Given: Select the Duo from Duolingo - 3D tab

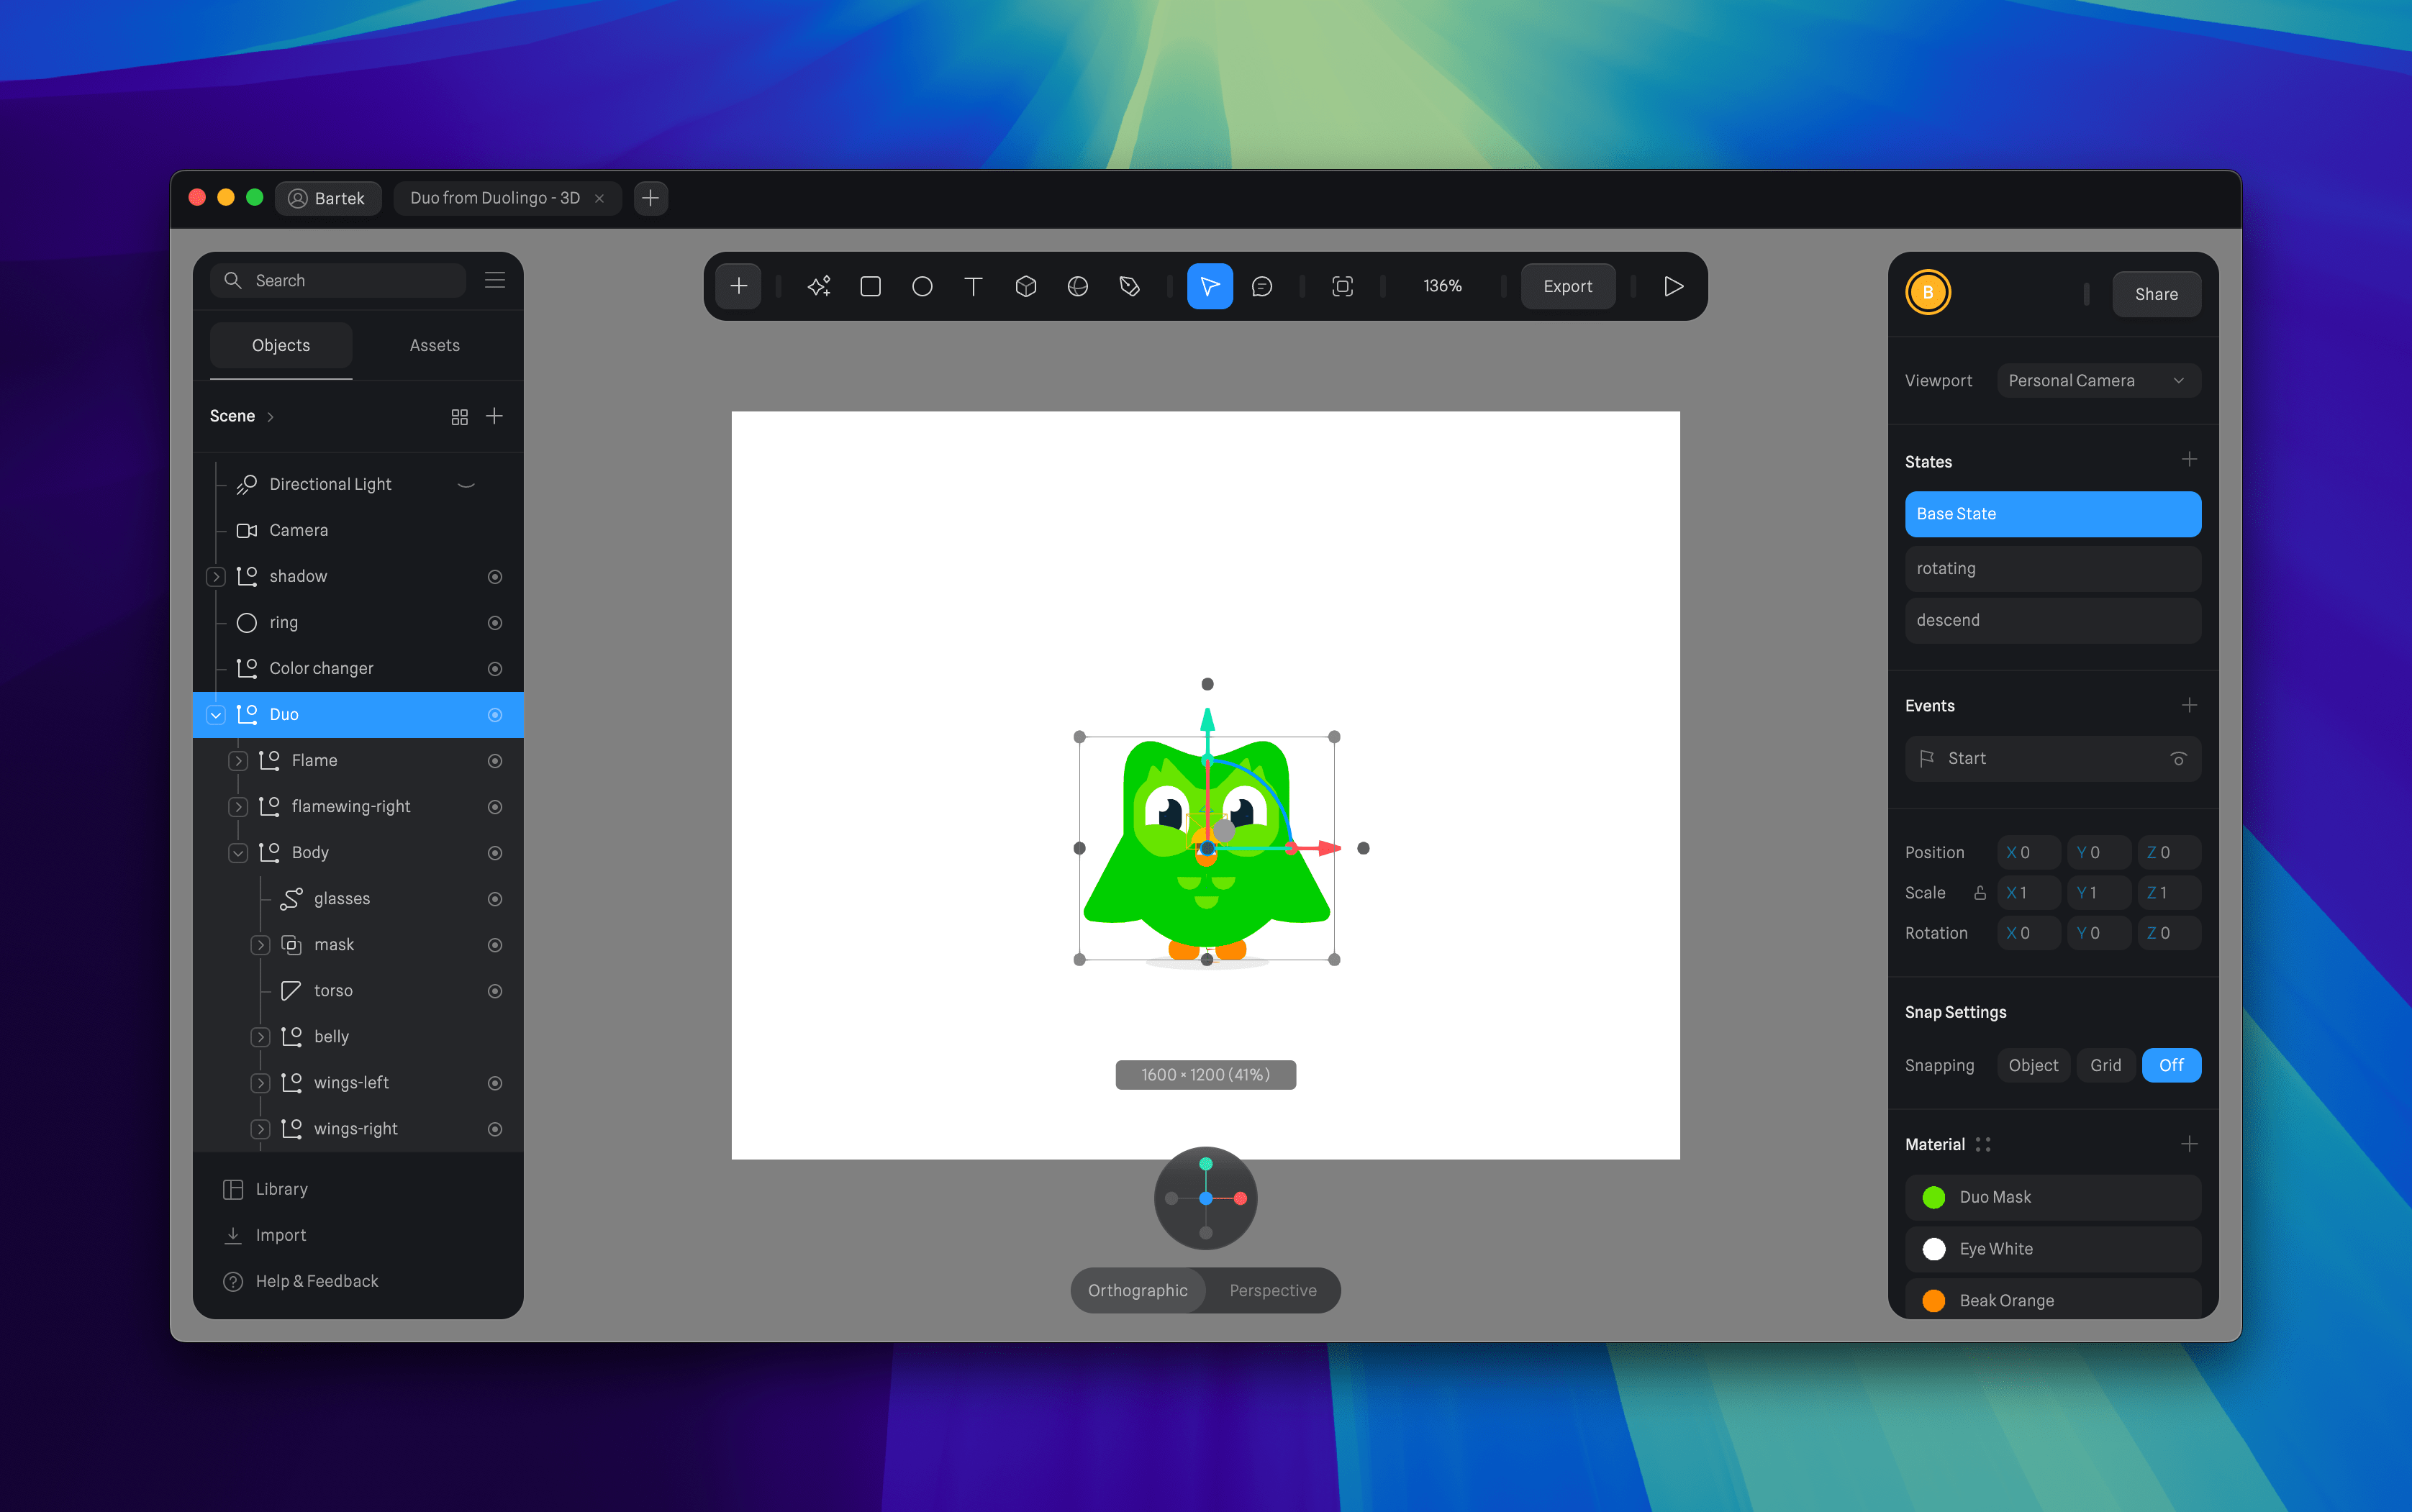Looking at the screenshot, I should pos(507,198).
